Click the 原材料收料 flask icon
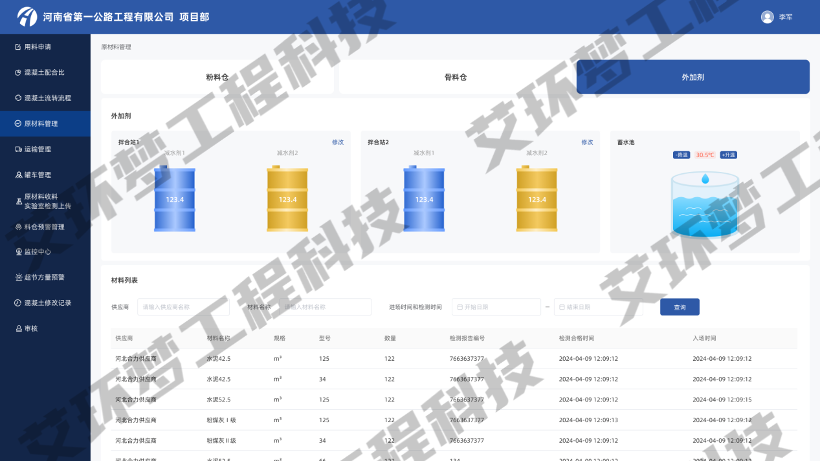Image resolution: width=820 pixels, height=461 pixels. coord(18,201)
